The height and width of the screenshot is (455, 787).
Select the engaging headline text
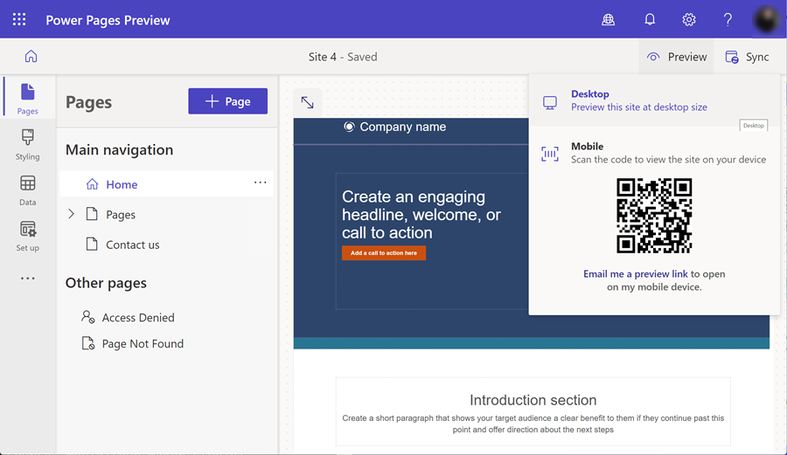pos(421,215)
